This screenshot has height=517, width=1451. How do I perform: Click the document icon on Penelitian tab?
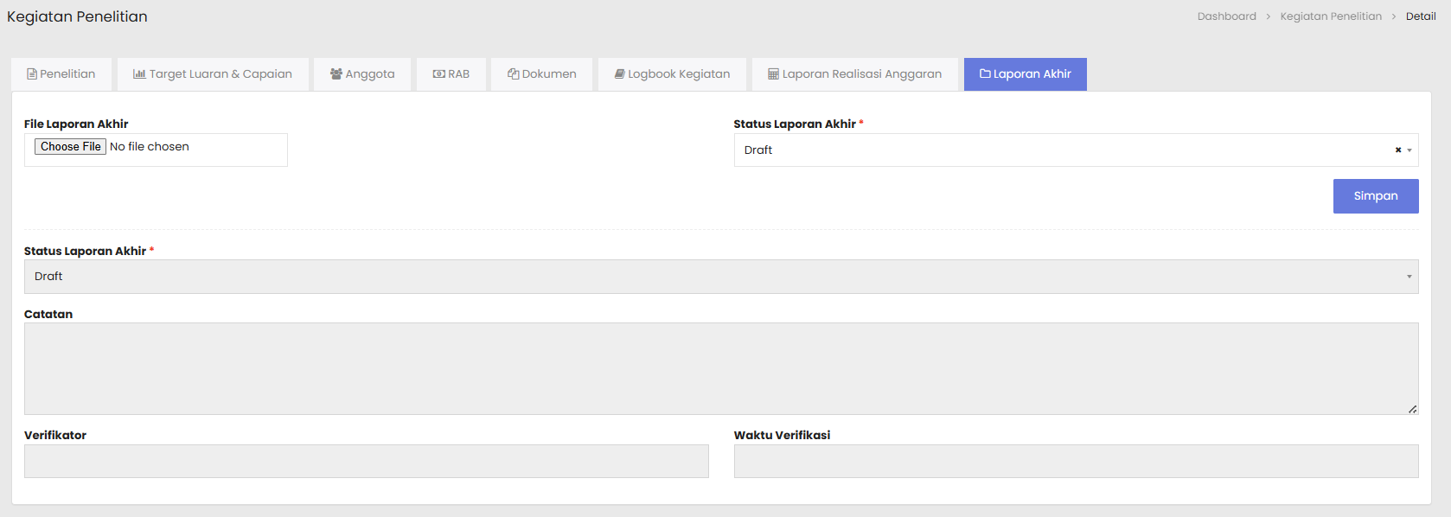(32, 74)
